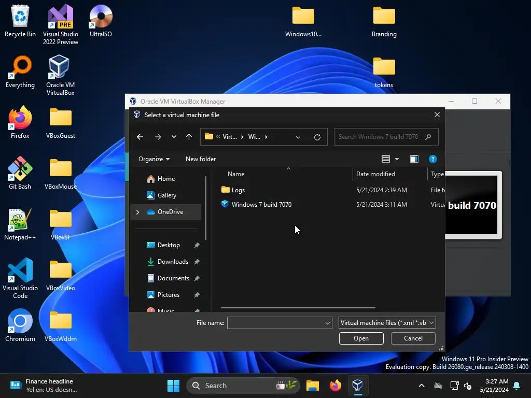Open the Virtual machine files type filter
Screen dimensions: 531x398
(387, 323)
